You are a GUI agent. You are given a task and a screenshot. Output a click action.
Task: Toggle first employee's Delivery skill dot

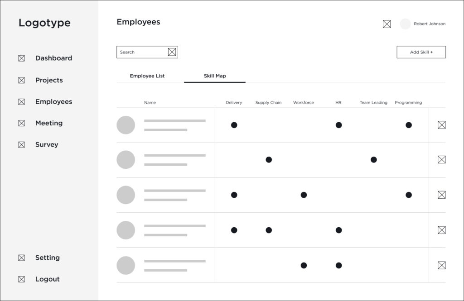coord(234,125)
